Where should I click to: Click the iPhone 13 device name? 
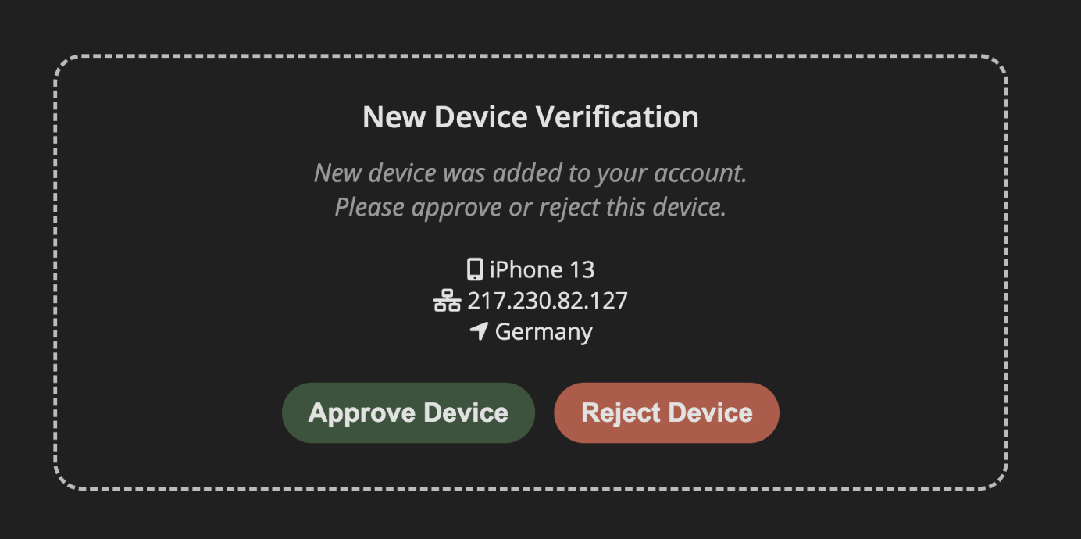[542, 269]
